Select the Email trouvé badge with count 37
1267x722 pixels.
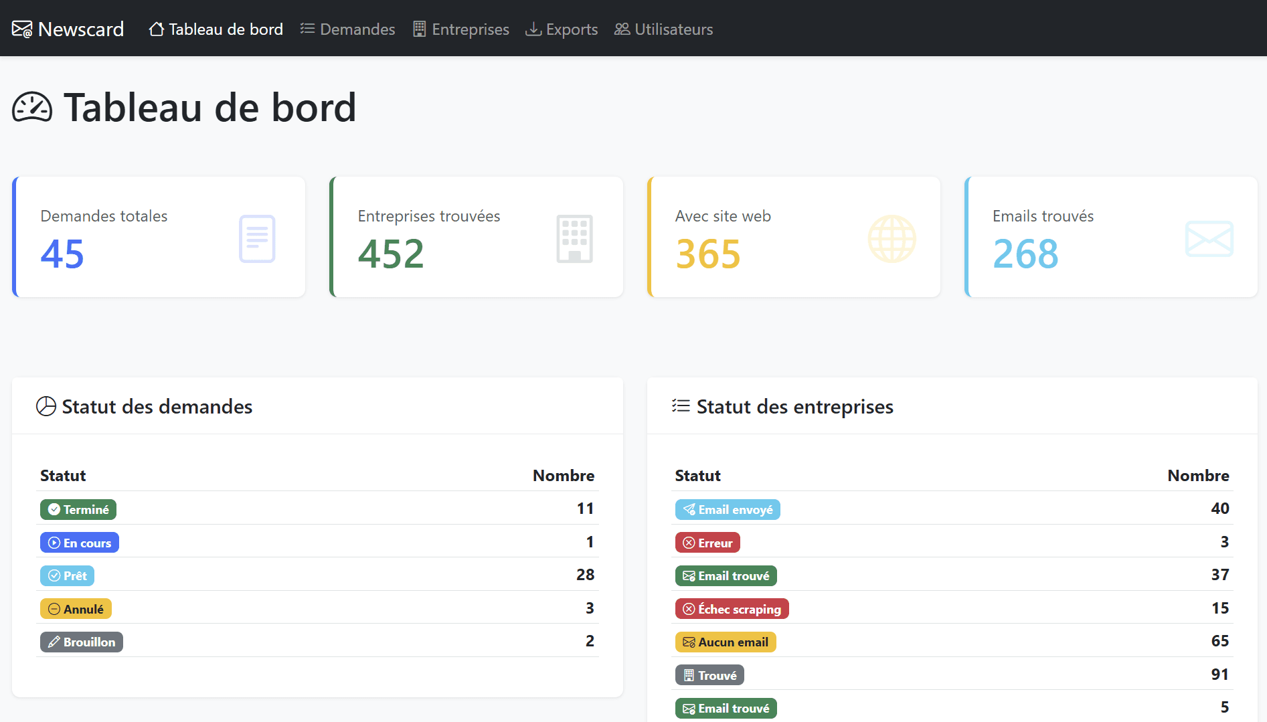(726, 575)
